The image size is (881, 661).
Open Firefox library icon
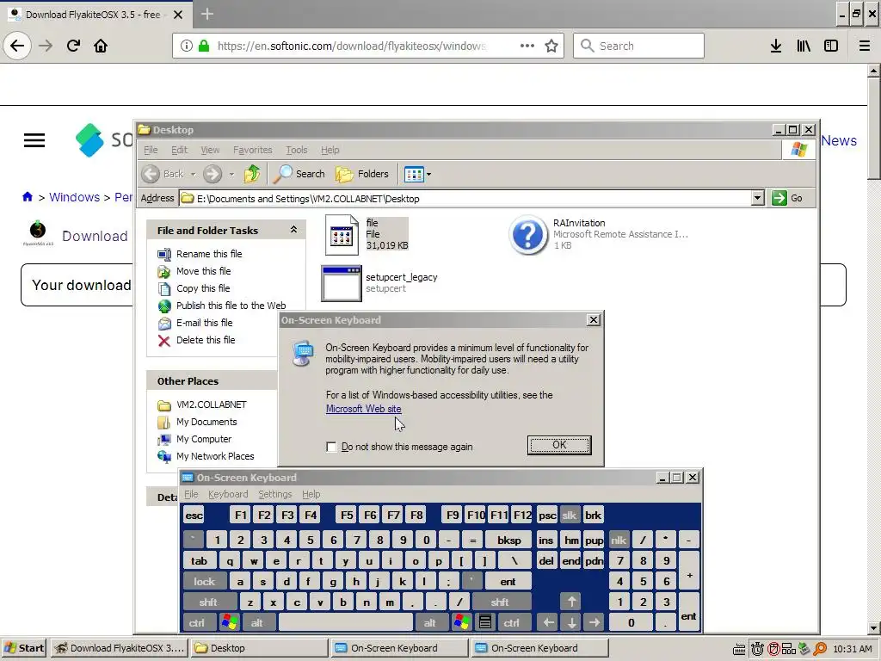tap(804, 46)
